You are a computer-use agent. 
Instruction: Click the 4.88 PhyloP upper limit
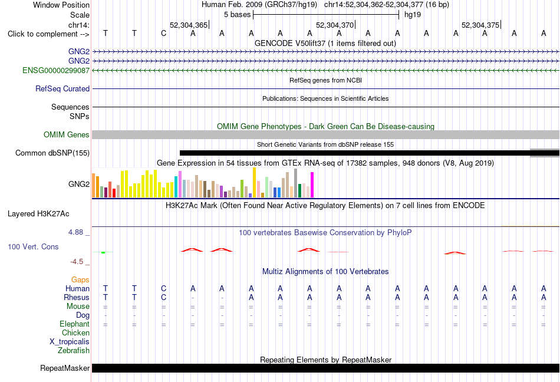75,232
